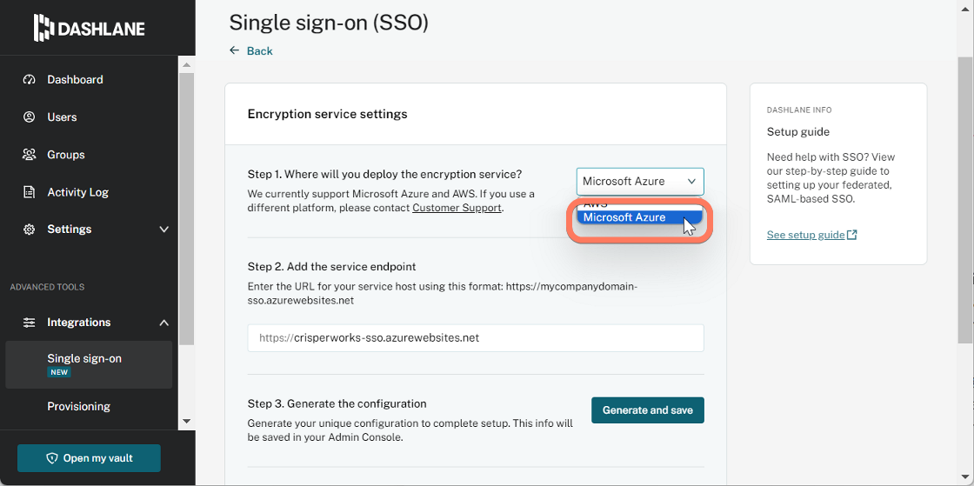Screen dimensions: 974x486
Task: Open the Customer Support link
Action: (x=457, y=207)
